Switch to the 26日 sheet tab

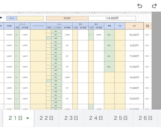tap(145, 118)
